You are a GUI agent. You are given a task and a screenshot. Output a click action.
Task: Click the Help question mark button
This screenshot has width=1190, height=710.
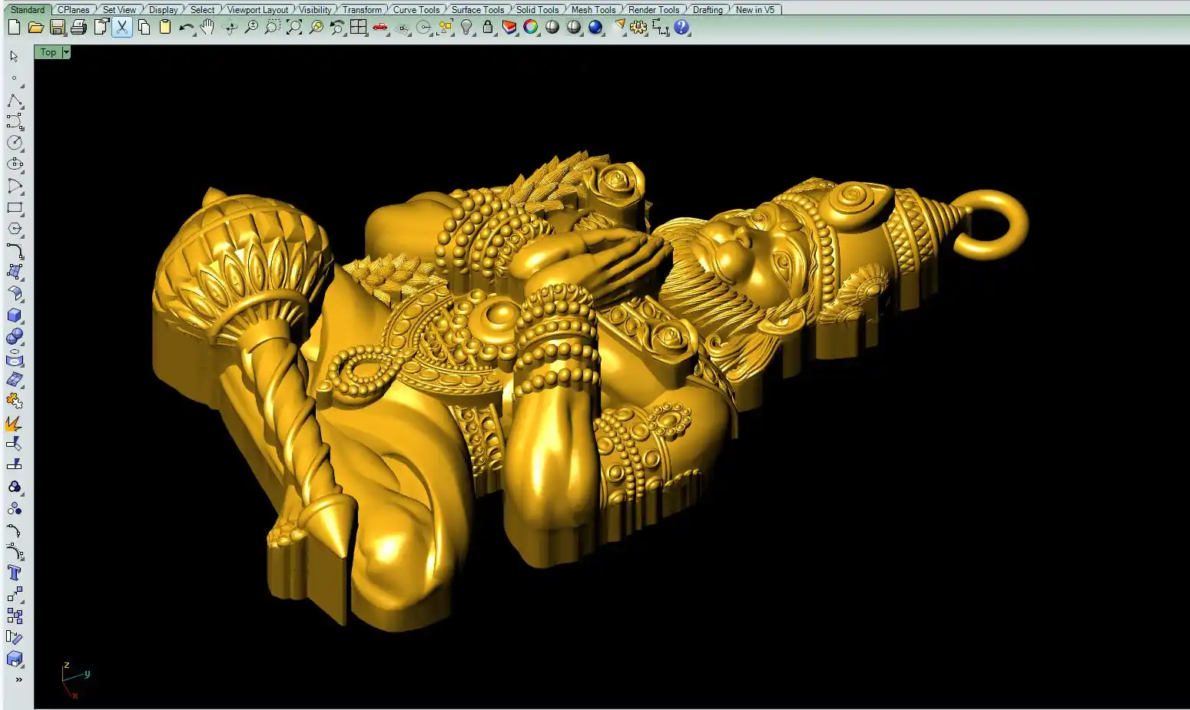tap(681, 28)
